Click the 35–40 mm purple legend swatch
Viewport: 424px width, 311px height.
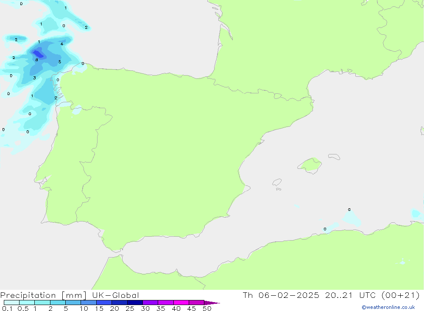(x=166, y=303)
